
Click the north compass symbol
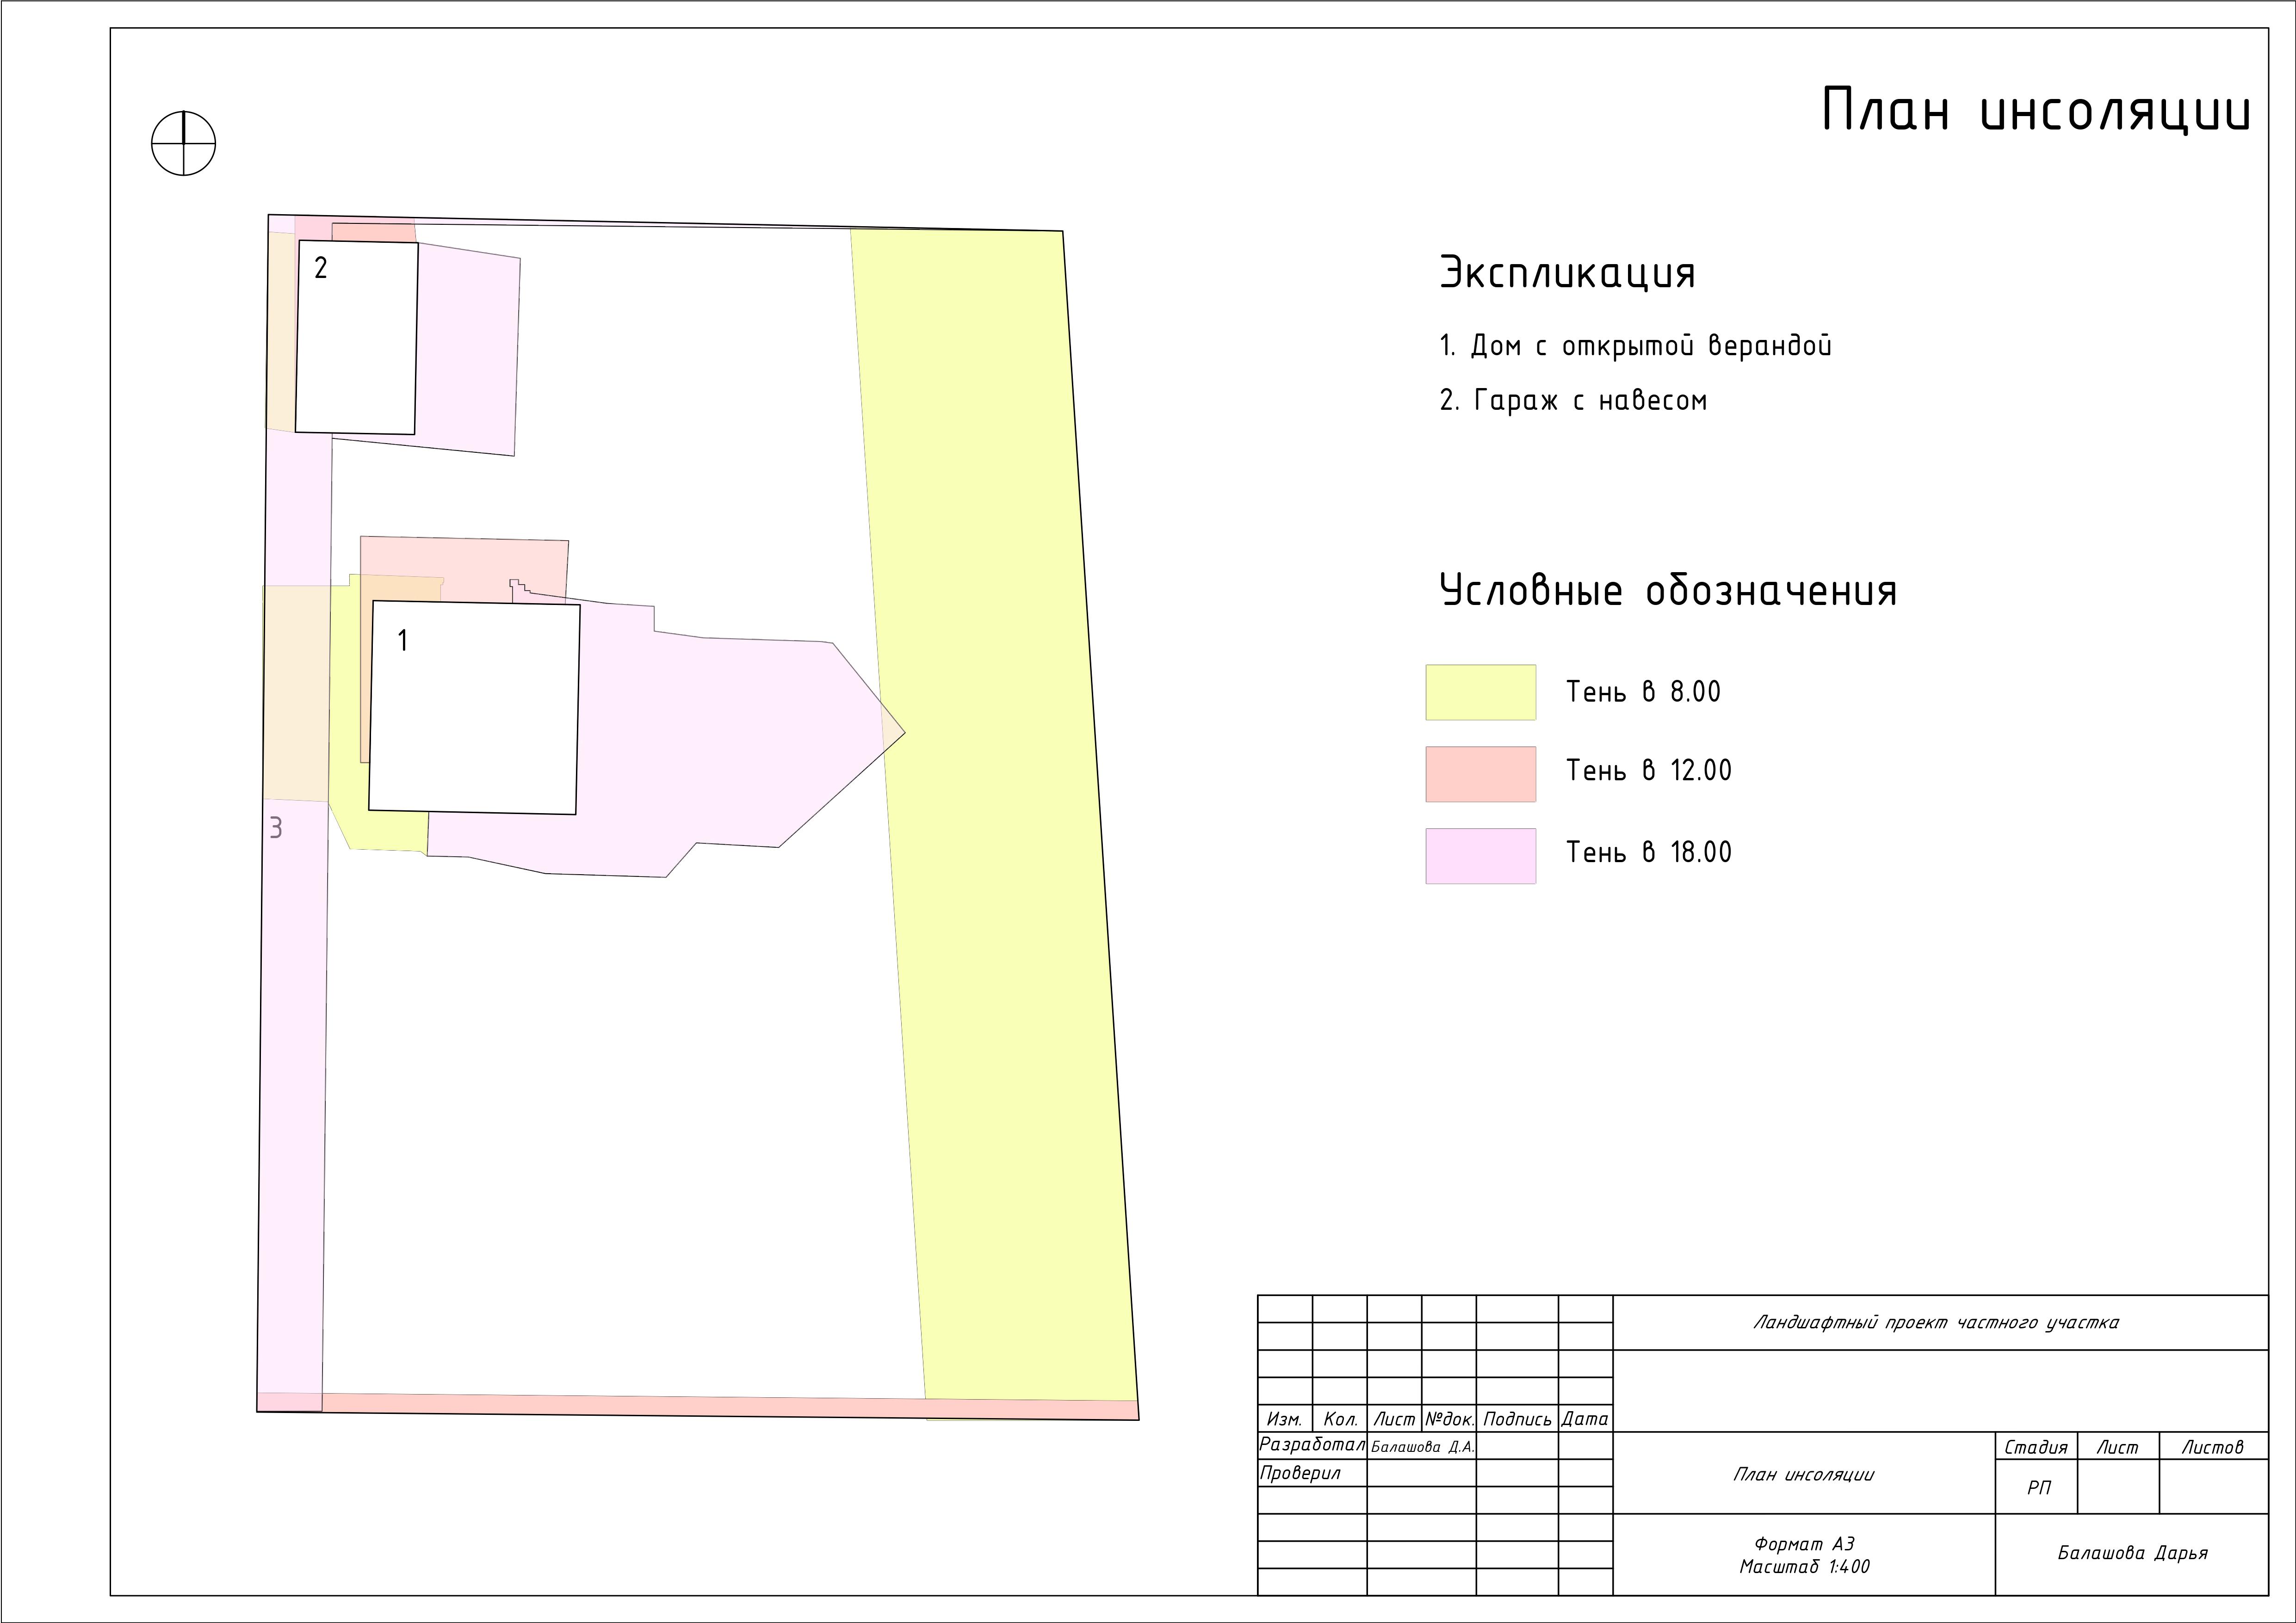[183, 143]
